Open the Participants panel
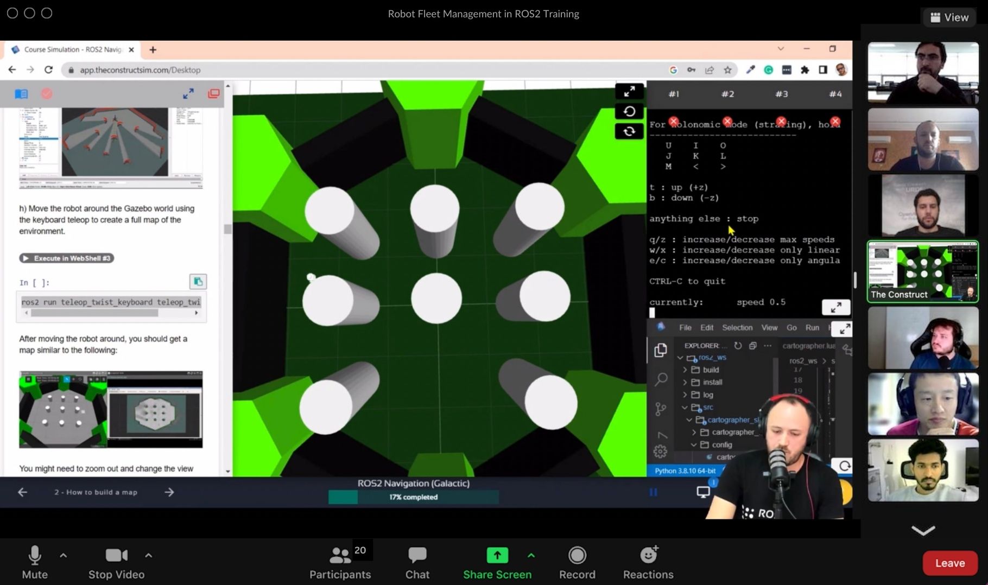This screenshot has height=585, width=988. coord(340,562)
